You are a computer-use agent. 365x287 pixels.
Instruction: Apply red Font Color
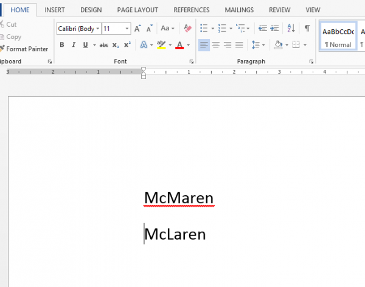point(179,44)
